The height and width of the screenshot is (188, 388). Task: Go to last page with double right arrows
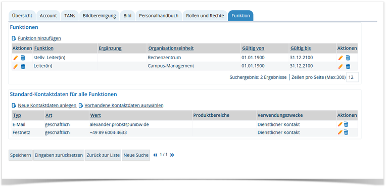pyautogui.click(x=172, y=155)
